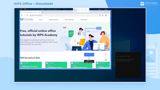Click the download link in the dark panel

click(x=125, y=60)
